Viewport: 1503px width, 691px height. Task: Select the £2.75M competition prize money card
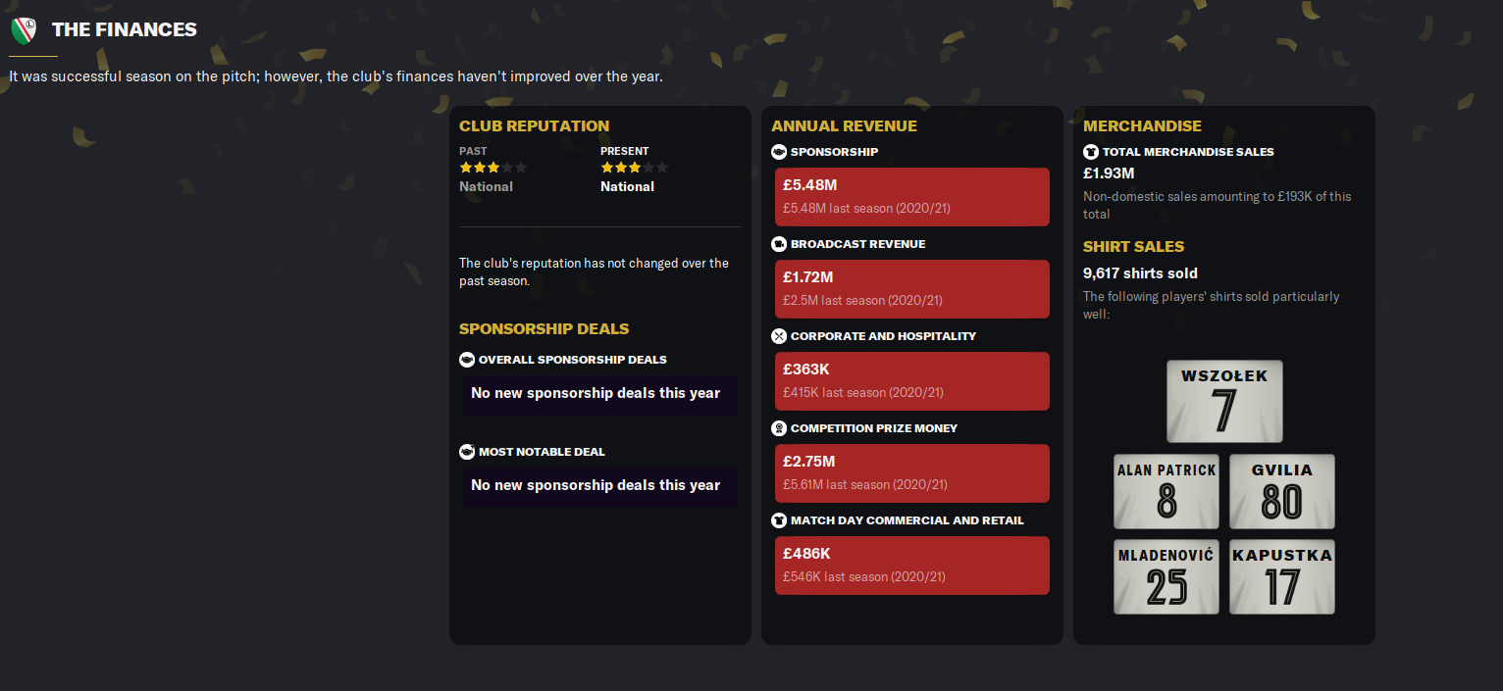pyautogui.click(x=911, y=472)
